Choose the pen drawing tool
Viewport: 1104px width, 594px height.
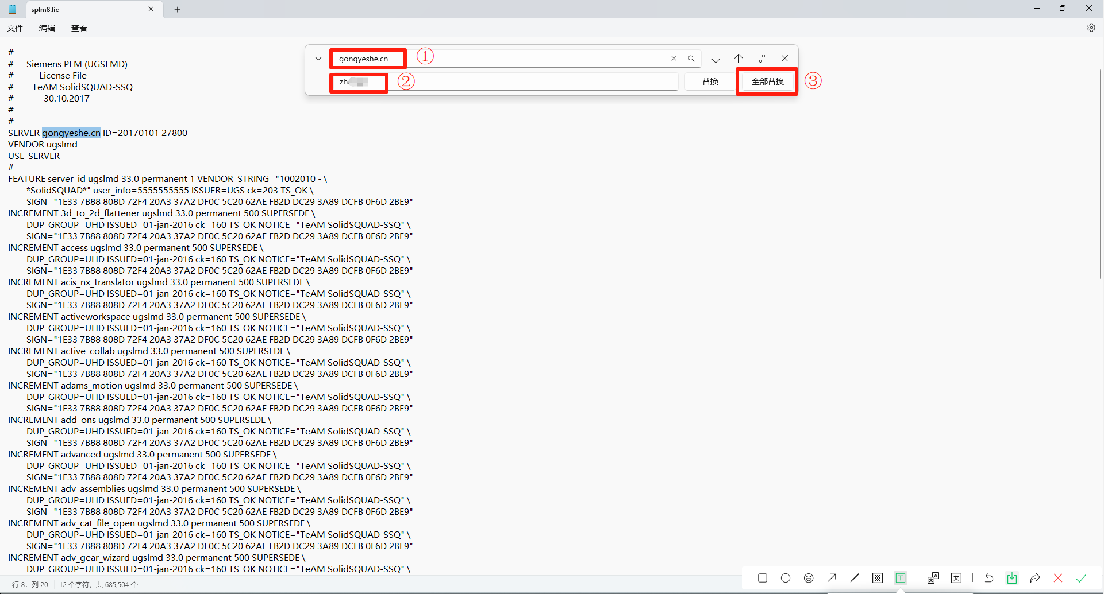click(x=855, y=578)
